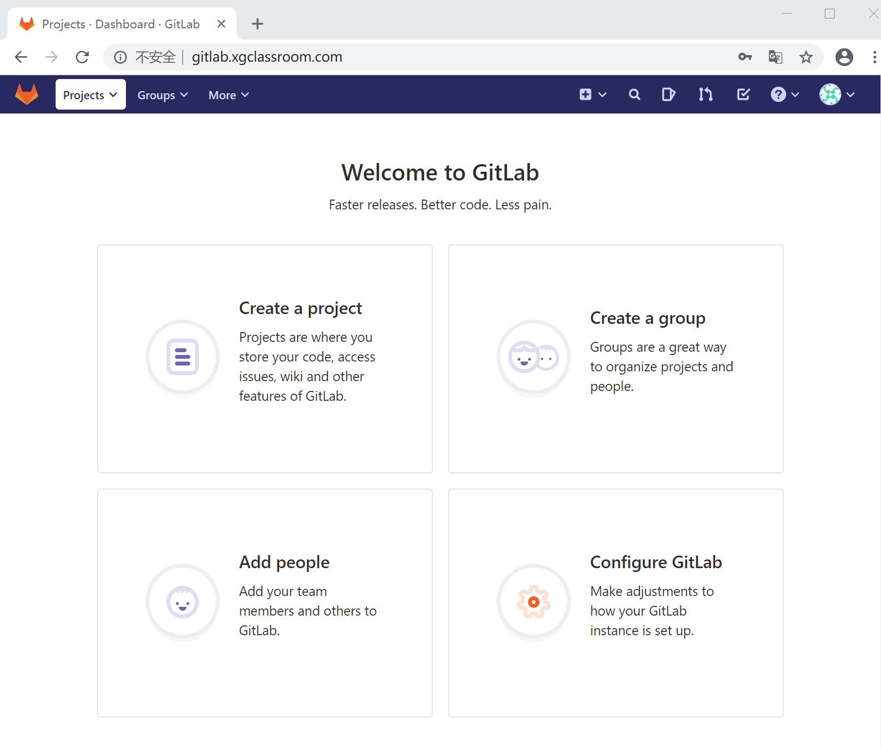Screen dimensions: 881x747
Task: Switch to the Projects menu
Action: [90, 94]
